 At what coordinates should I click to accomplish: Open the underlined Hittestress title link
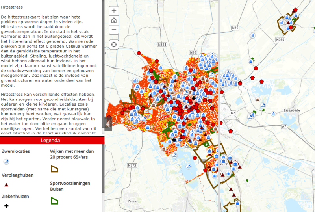coord(12,7)
